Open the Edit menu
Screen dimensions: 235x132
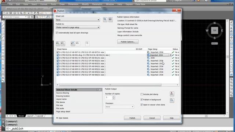[18, 4]
